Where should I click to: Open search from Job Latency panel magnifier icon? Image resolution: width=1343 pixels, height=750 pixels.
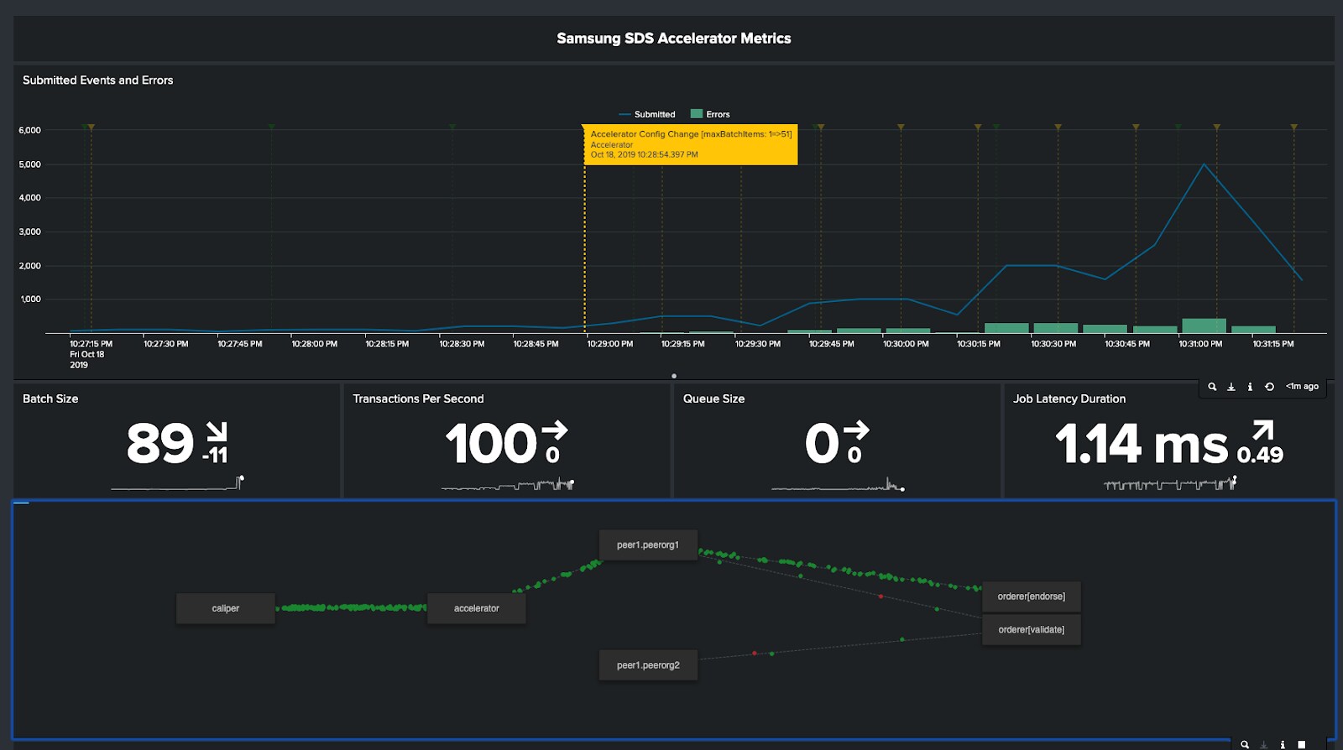(x=1212, y=387)
